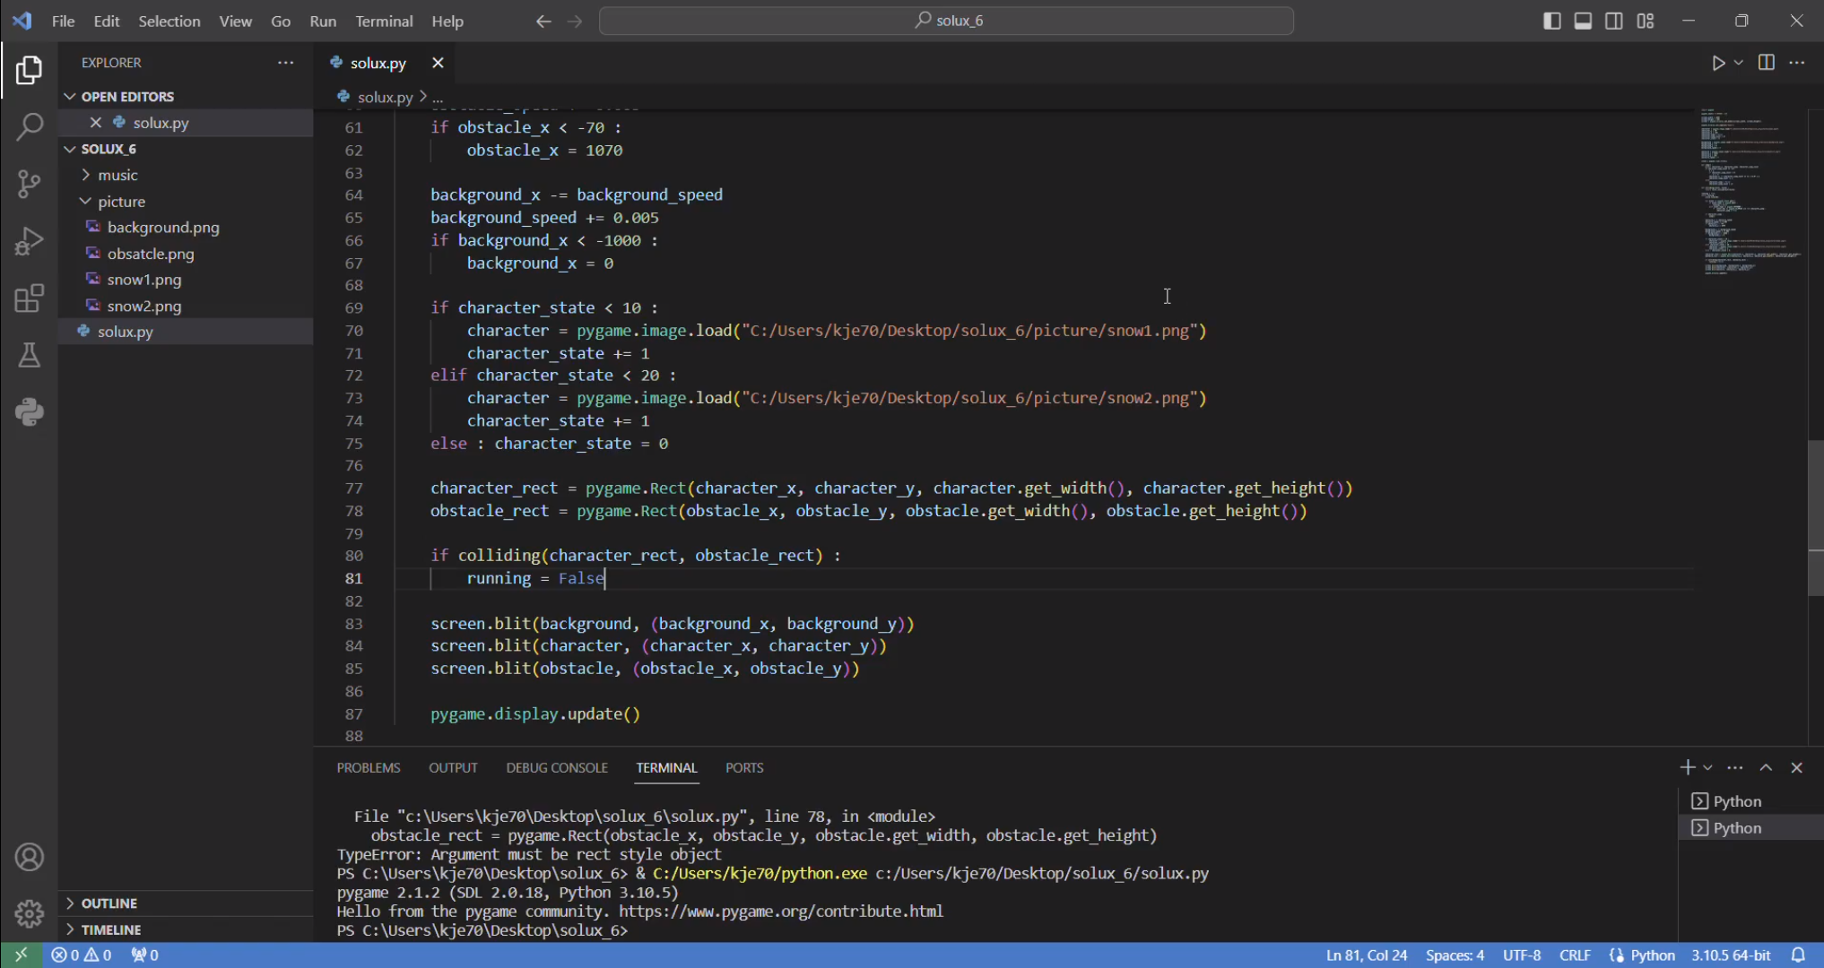Collapse the picture folder
The width and height of the screenshot is (1824, 968).
121,202
